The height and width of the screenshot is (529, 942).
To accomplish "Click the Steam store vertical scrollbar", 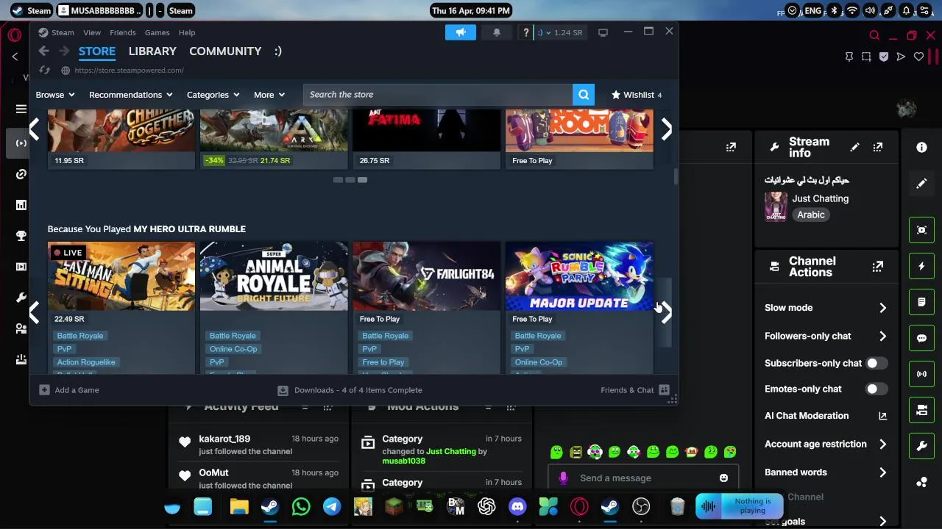I will 676,177.
